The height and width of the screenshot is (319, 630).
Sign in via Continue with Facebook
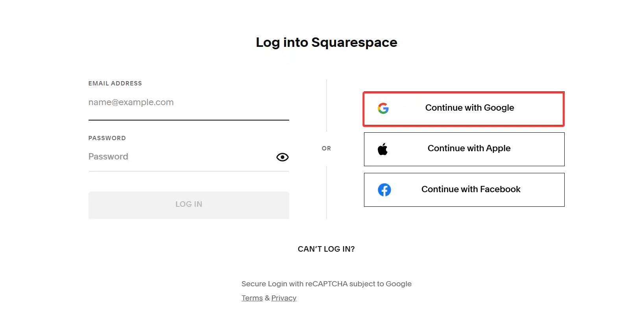tap(471, 189)
